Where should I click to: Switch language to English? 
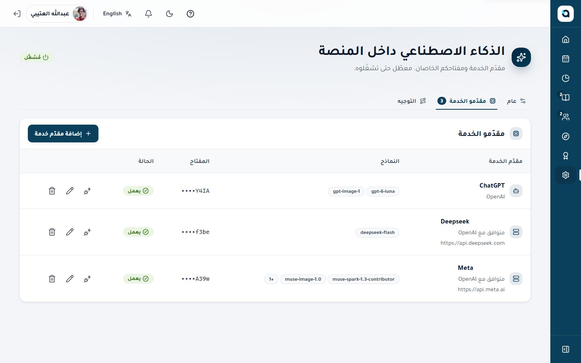[117, 14]
